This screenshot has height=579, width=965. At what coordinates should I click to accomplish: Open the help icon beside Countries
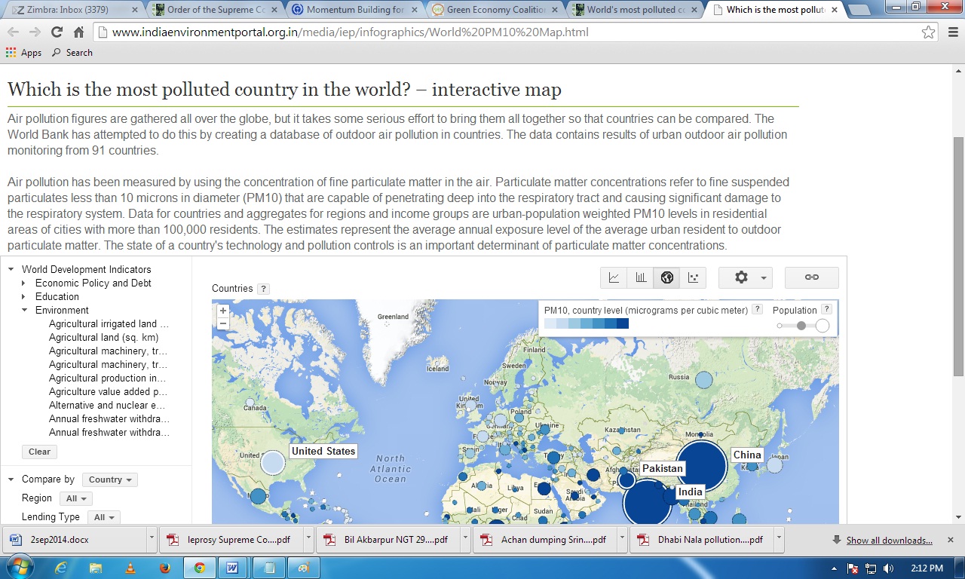pos(263,289)
